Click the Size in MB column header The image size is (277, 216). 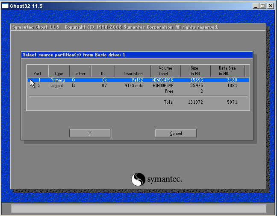pos(195,71)
